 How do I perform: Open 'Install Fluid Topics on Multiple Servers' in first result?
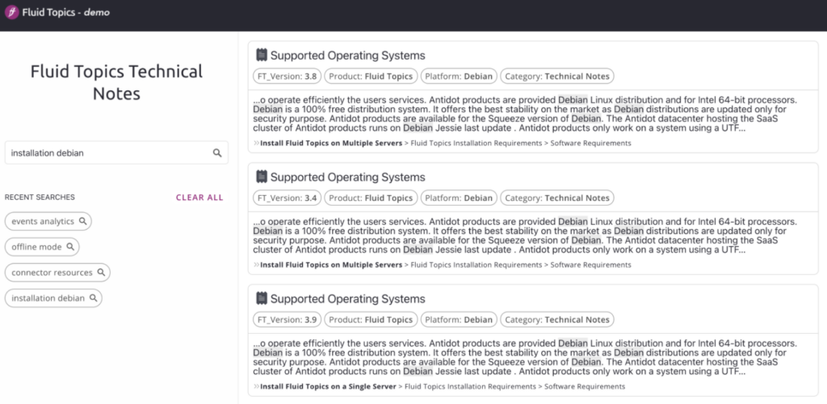tap(331, 144)
